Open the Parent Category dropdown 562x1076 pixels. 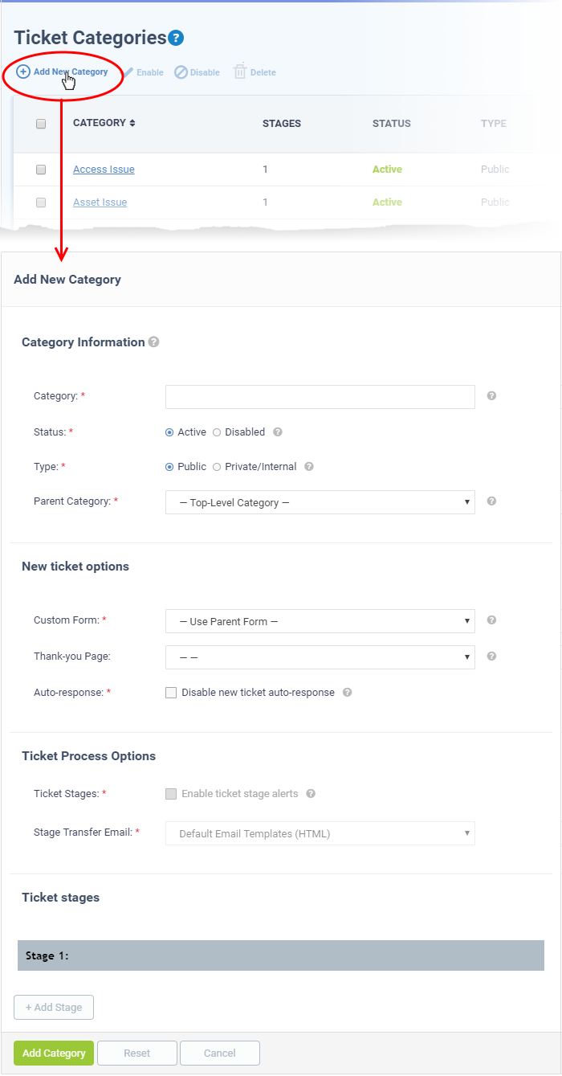coord(320,502)
